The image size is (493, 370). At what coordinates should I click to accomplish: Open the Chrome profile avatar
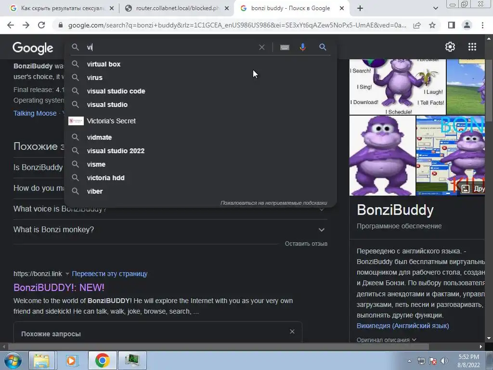coord(467,25)
